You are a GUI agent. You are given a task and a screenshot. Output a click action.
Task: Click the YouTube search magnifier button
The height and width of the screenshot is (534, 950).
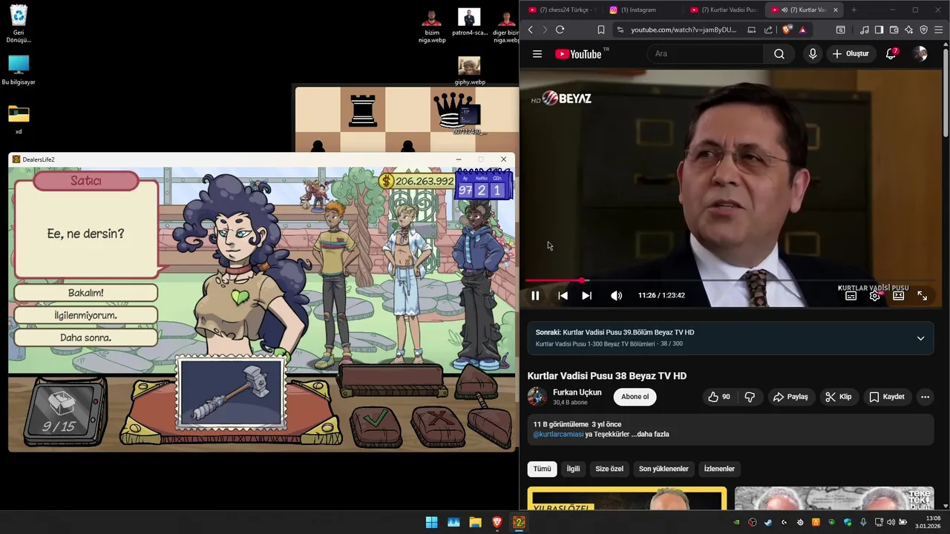click(779, 53)
